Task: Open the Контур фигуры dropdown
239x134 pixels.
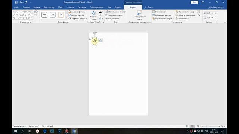Action: [77, 15]
